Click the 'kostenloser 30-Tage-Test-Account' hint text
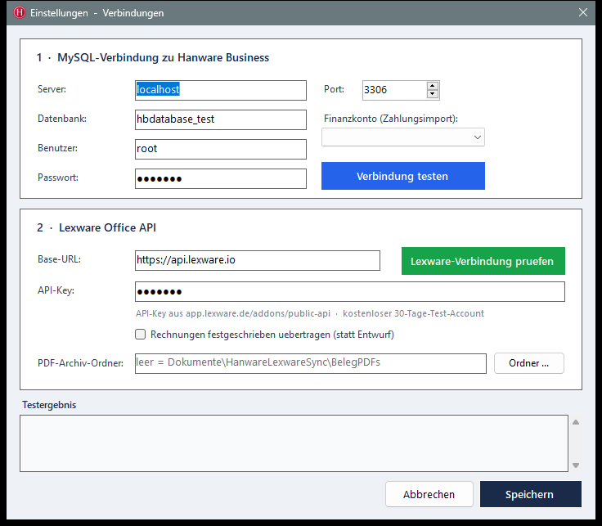The image size is (602, 526). point(413,313)
